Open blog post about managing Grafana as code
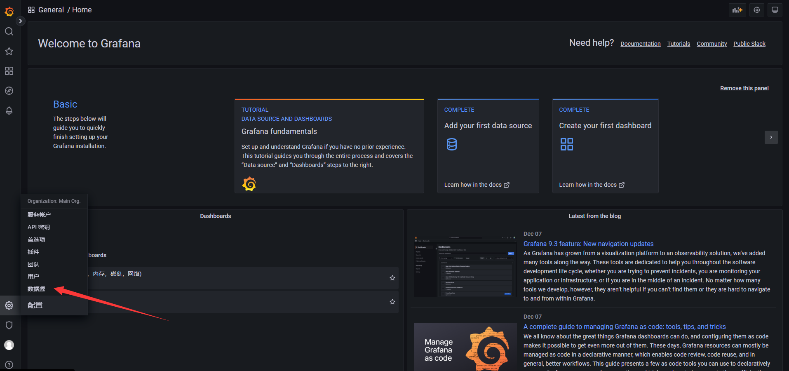The image size is (789, 371). tap(625, 326)
